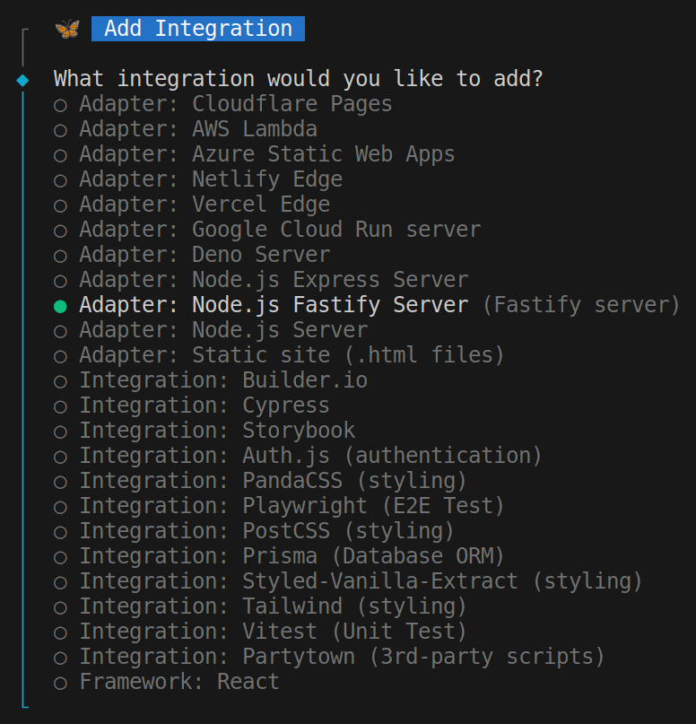Choose Adapter: Azure Static Web Apps
Screen dimensions: 696x724
click(x=254, y=154)
